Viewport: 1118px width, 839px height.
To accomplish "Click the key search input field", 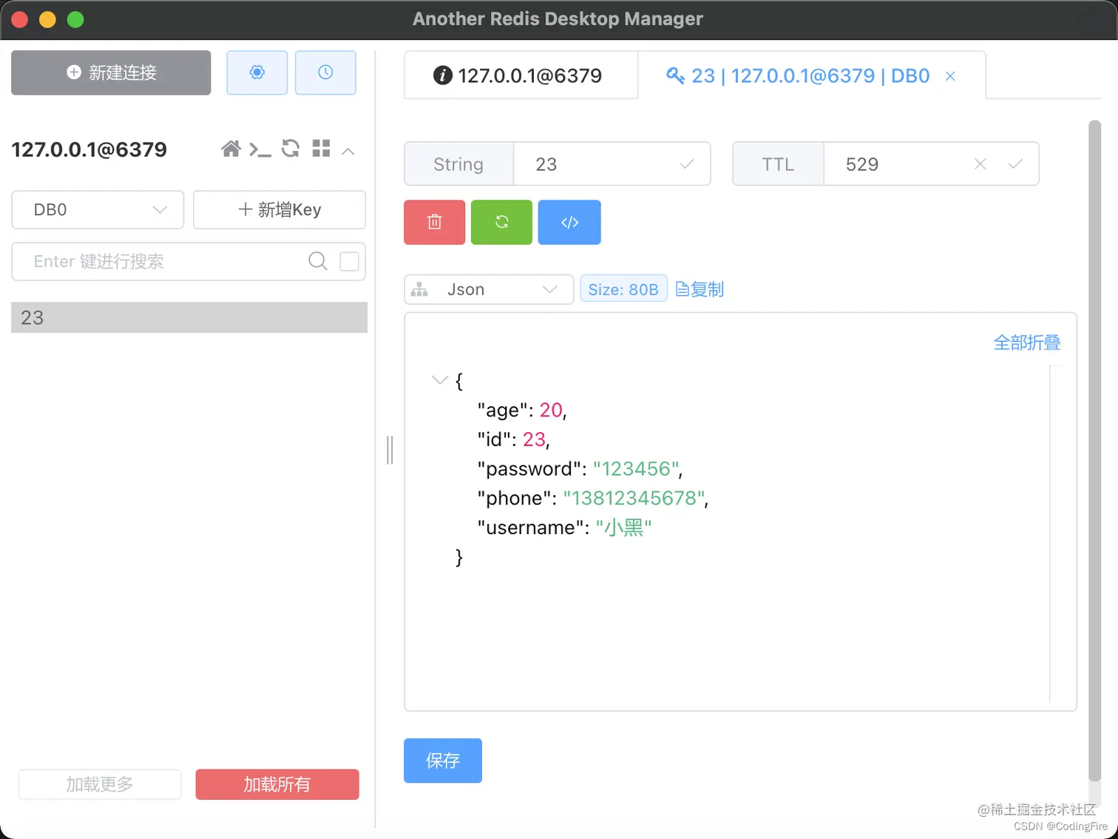I will [x=169, y=261].
